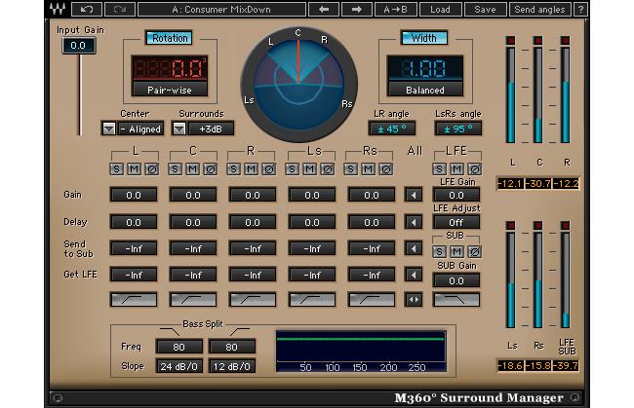Mute the Rs channel with its M button
The height and width of the screenshot is (408, 634).
[368, 169]
